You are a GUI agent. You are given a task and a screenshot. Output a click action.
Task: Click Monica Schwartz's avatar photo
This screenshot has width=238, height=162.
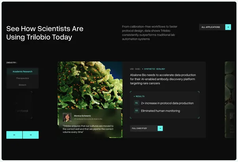coord(67,117)
